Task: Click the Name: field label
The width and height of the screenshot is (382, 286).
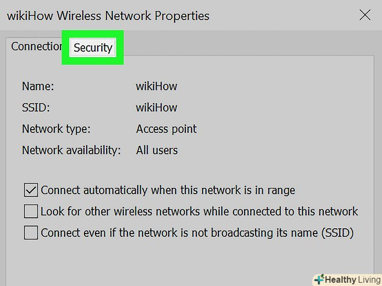Action: click(38, 86)
